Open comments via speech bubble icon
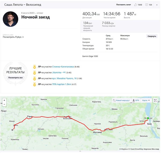Screen dimensions: 161x153 pyautogui.click(x=147, y=5)
